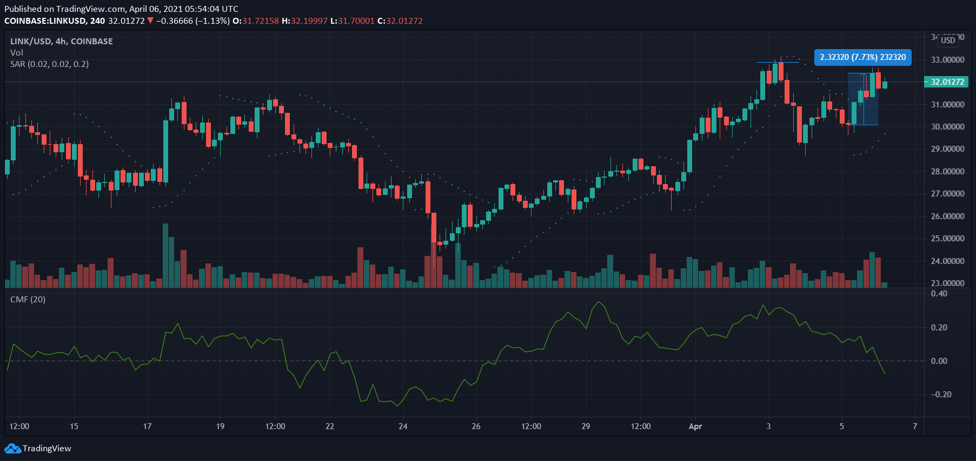Click the 33.00000 price axis label
Viewport: 976px width, 461px height.
[x=947, y=60]
